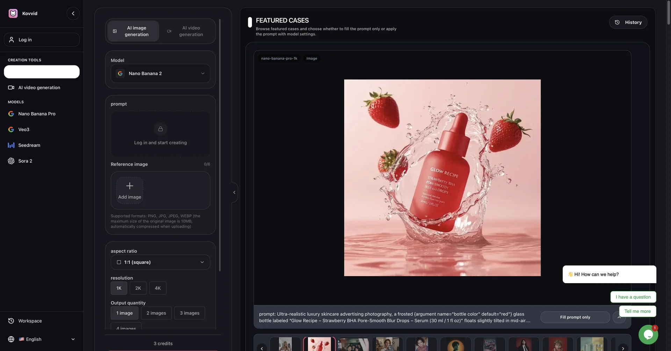Image resolution: width=671 pixels, height=351 pixels.
Task: Click the Kovvid cat logo icon
Action: (x=13, y=13)
